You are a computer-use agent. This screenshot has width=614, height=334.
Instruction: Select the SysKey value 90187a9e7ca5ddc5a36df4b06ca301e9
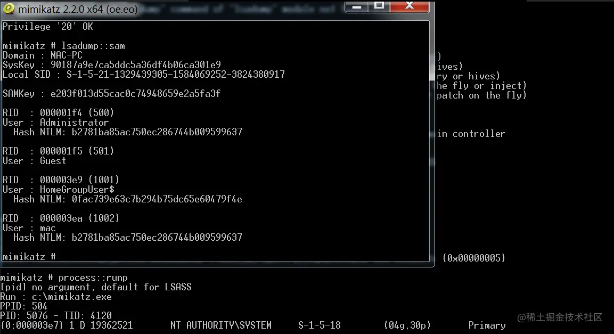coord(135,64)
